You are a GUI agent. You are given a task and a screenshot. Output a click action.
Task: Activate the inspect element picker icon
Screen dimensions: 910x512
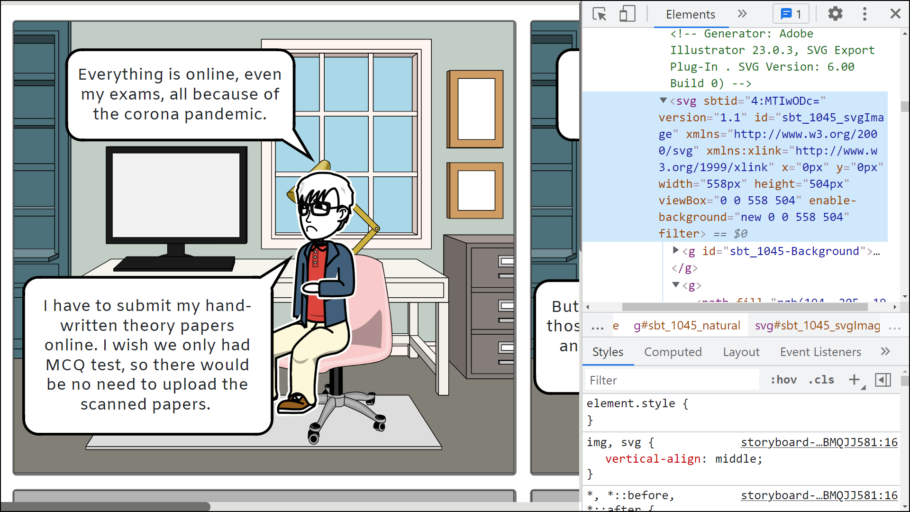click(600, 14)
